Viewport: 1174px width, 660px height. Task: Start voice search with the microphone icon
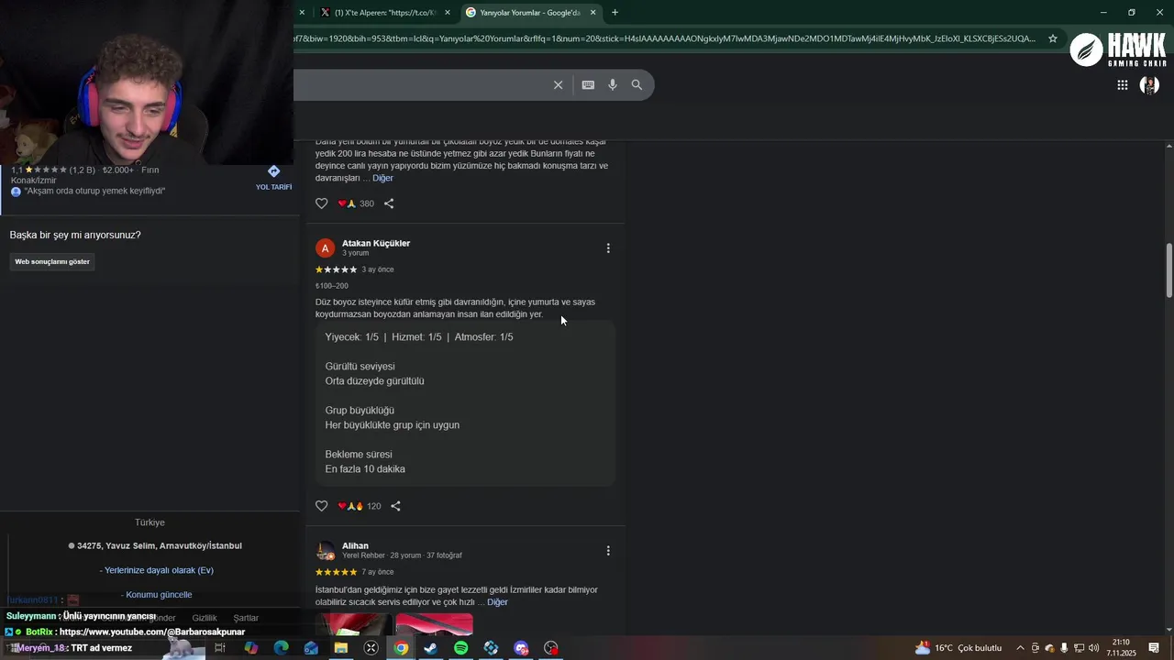coord(613,84)
